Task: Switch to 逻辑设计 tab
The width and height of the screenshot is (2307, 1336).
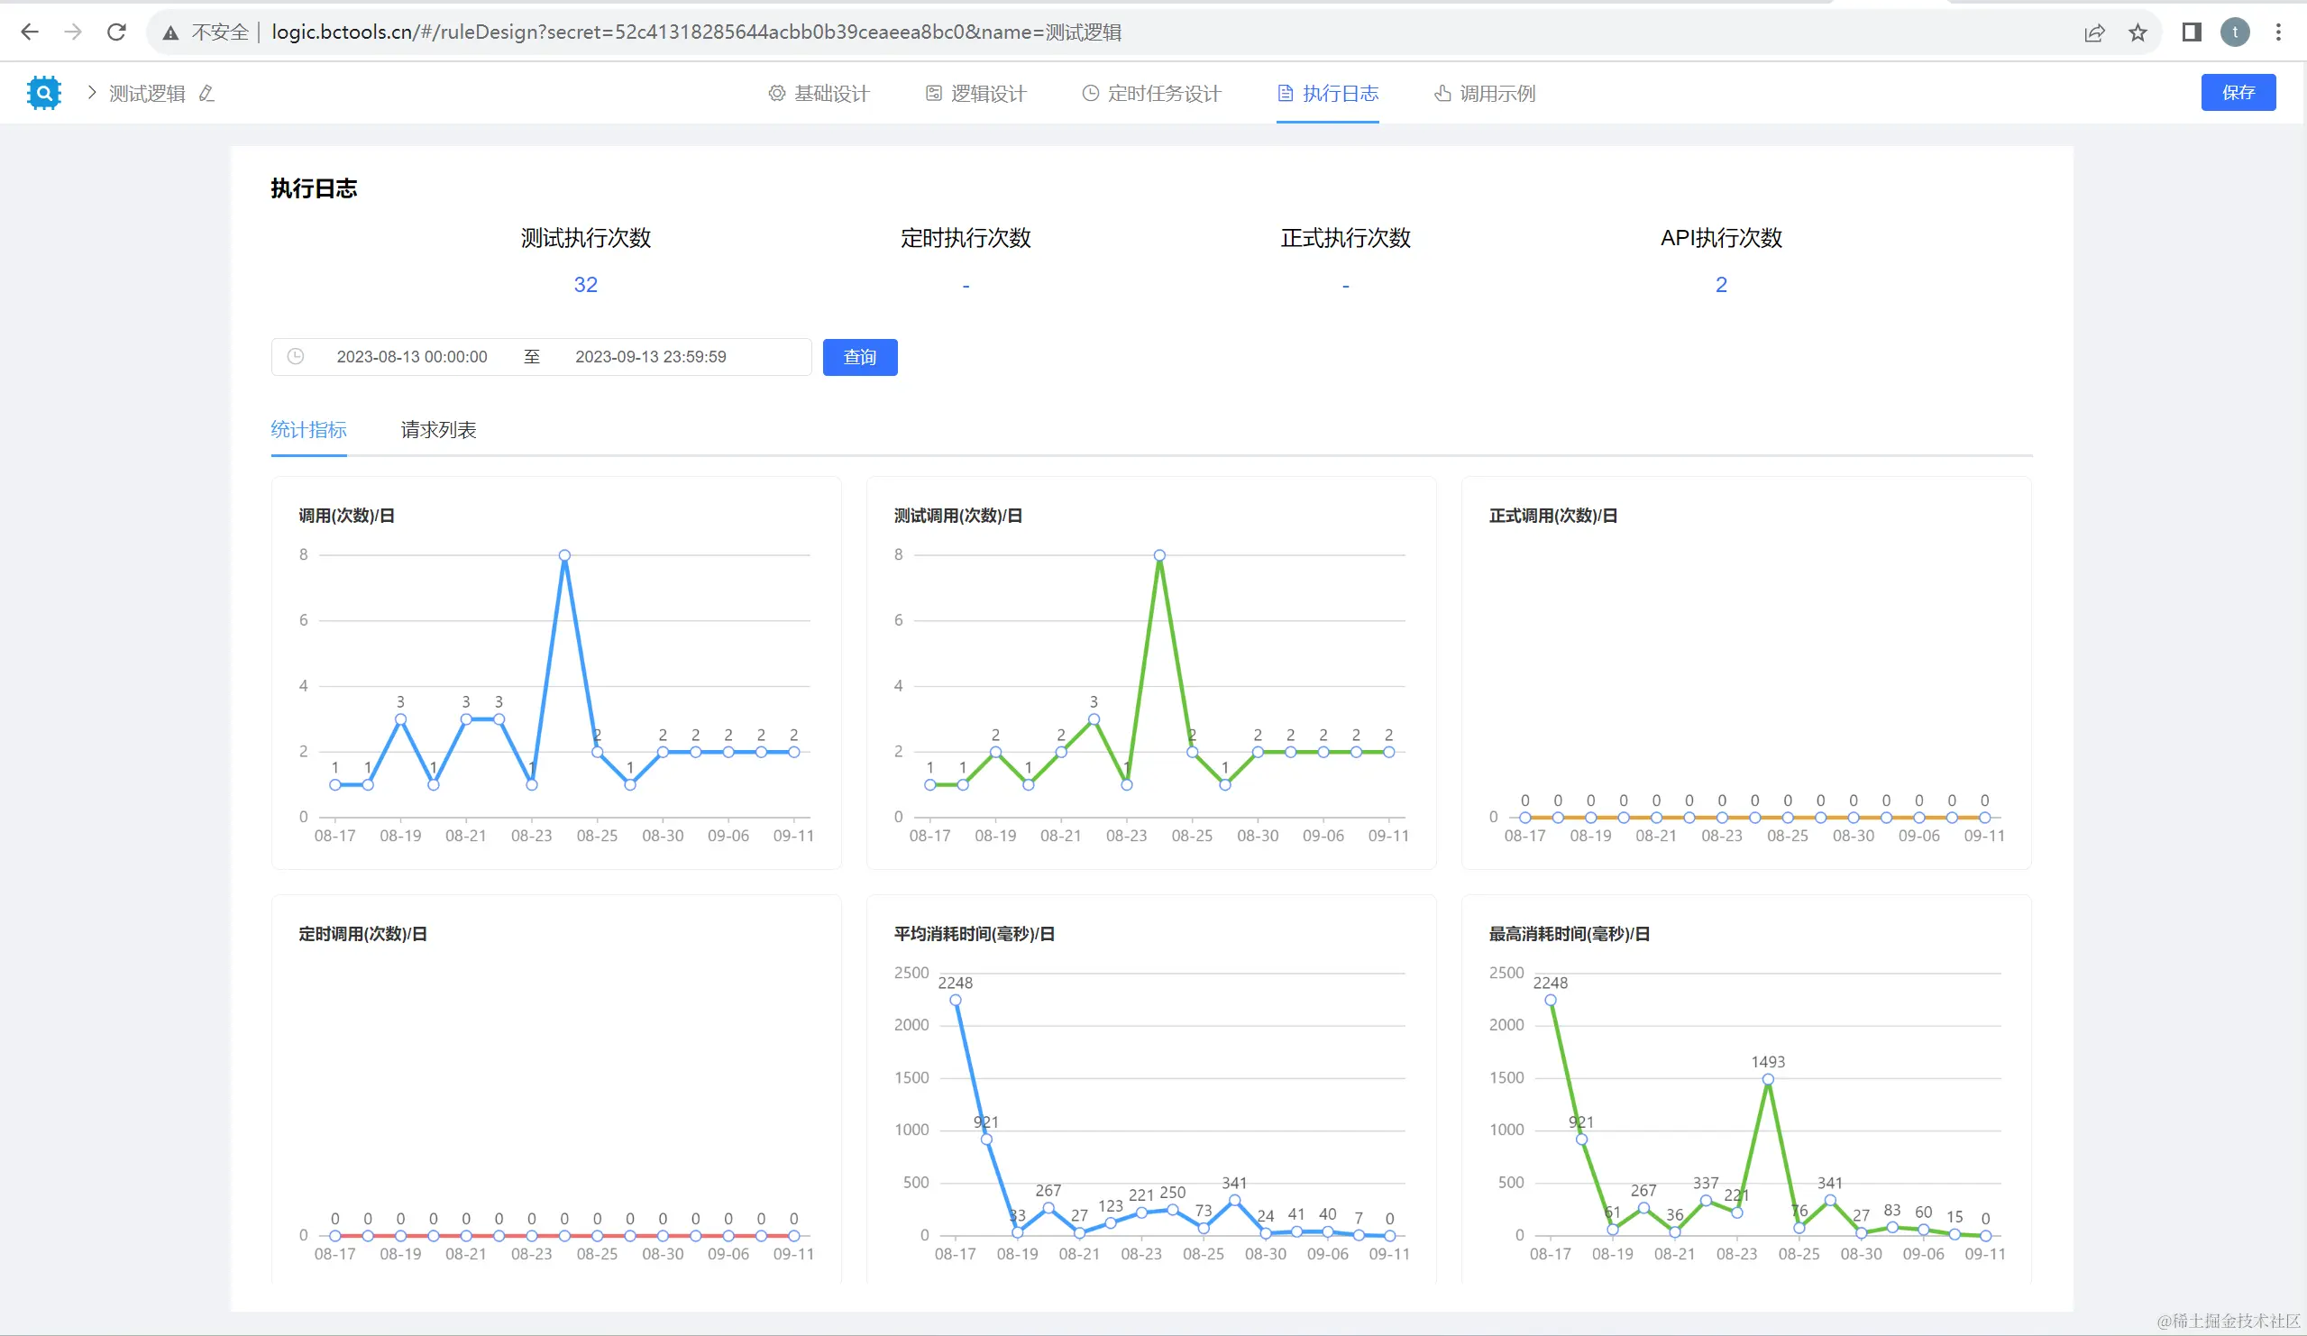Action: point(975,94)
